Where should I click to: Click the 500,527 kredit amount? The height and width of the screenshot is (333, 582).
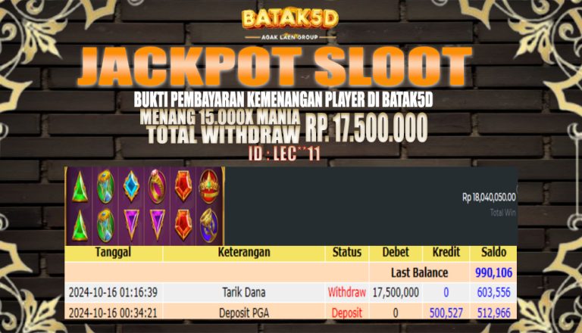click(x=446, y=313)
